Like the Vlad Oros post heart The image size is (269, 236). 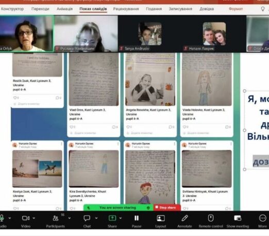tap(72, 127)
